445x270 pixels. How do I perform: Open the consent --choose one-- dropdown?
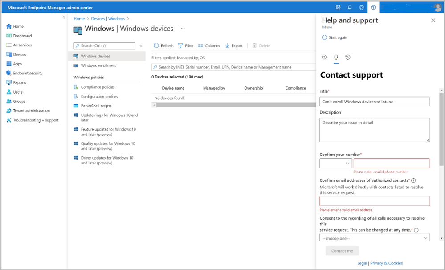coord(374,238)
